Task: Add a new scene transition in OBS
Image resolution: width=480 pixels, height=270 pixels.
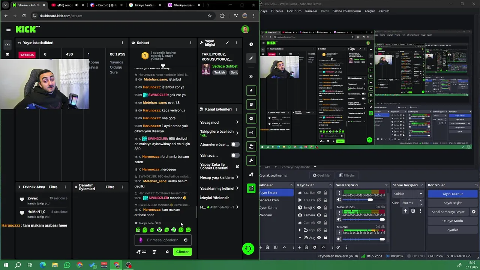Action: (x=405, y=211)
